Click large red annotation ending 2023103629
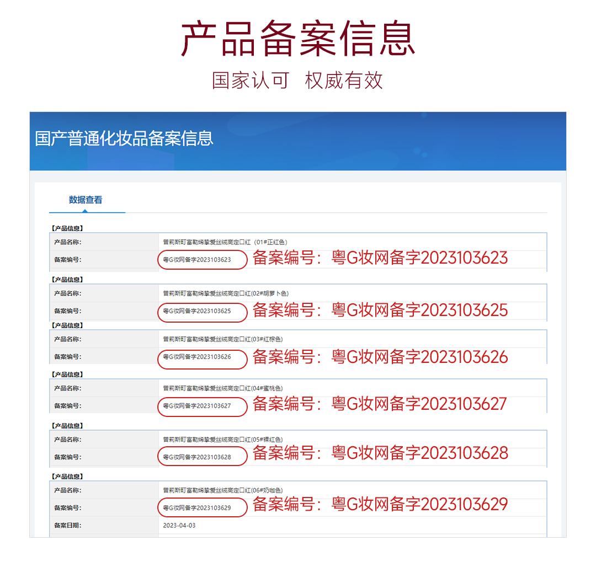 click(380, 504)
